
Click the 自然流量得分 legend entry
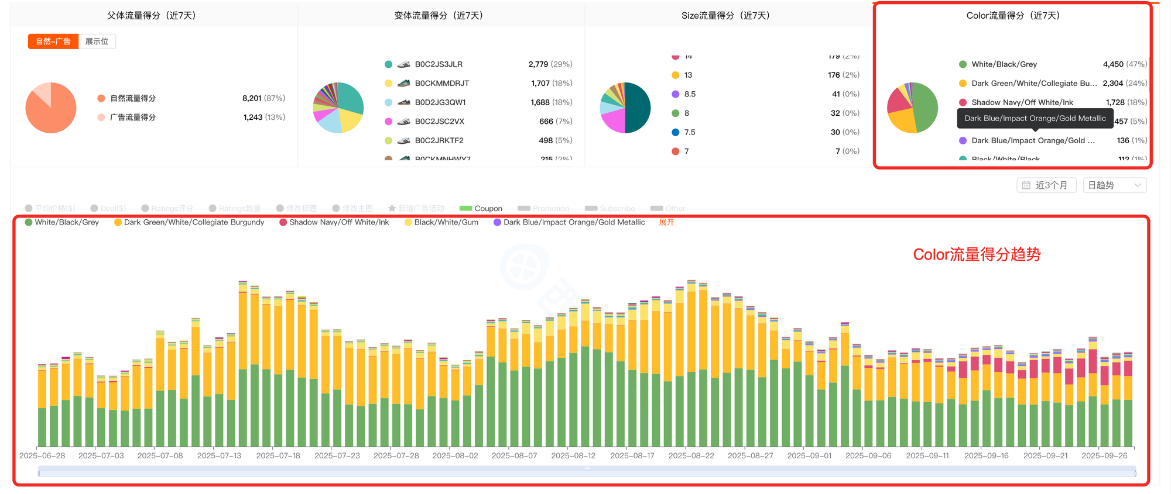click(132, 98)
